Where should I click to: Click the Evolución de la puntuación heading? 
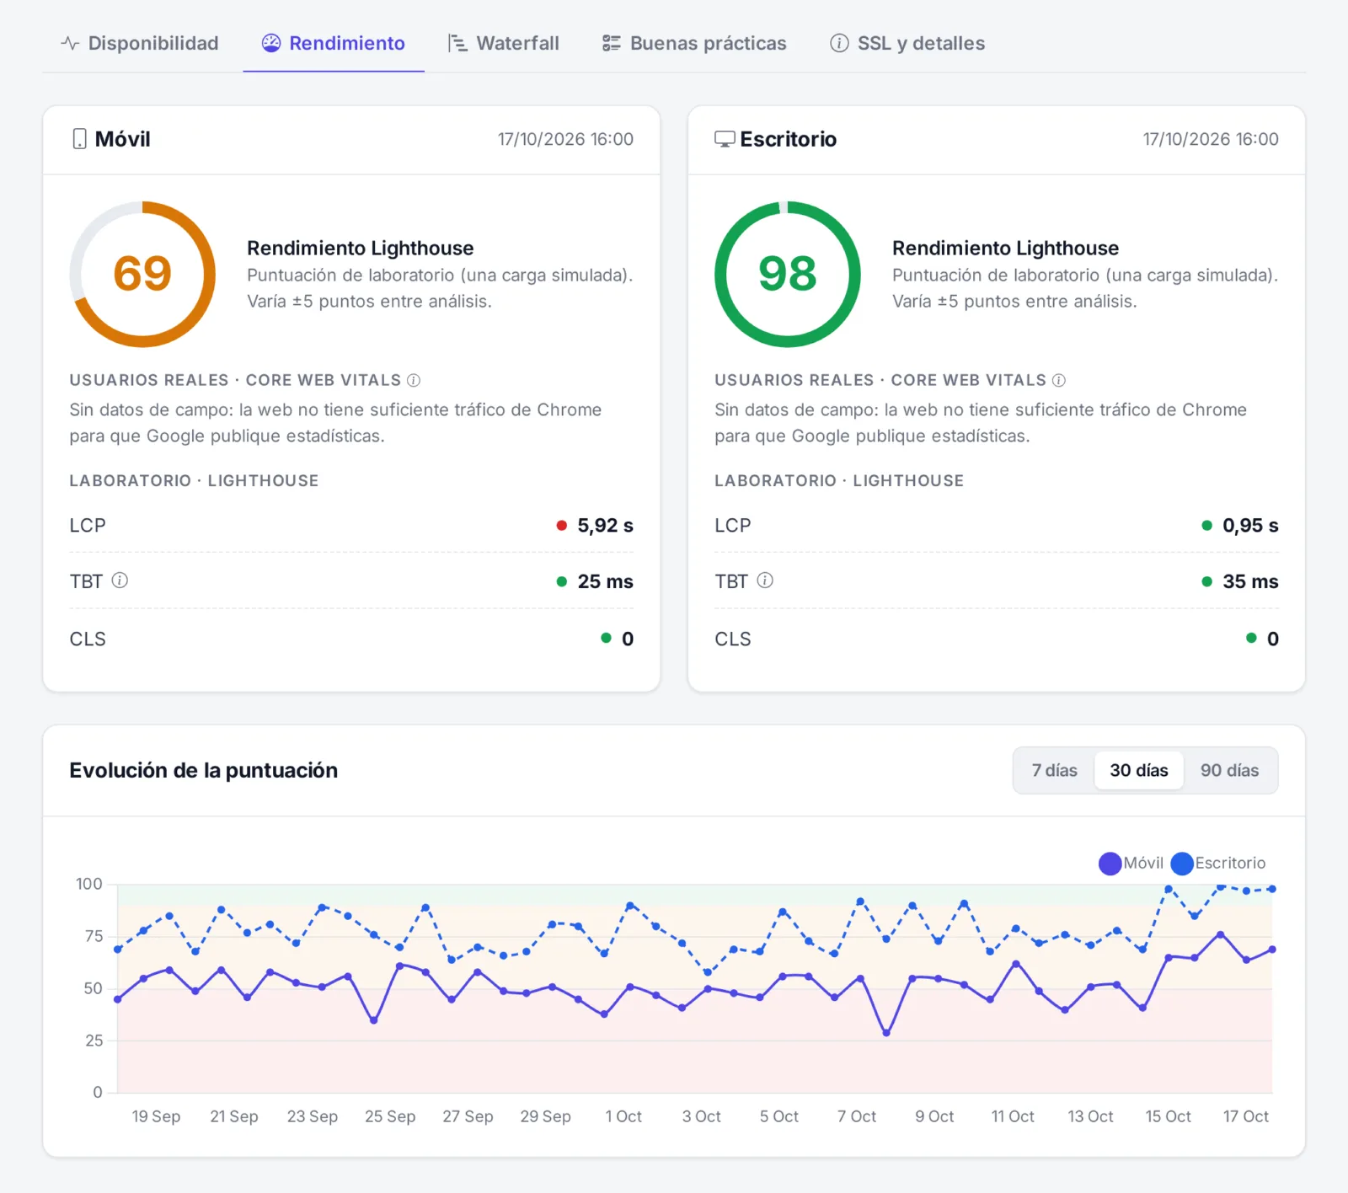[x=203, y=770]
